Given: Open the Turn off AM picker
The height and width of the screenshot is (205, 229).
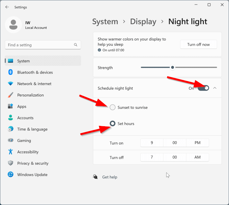Looking at the screenshot, I should point(198,157).
